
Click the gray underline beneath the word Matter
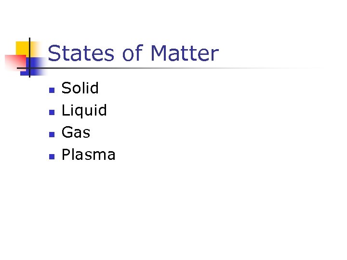tap(185, 68)
